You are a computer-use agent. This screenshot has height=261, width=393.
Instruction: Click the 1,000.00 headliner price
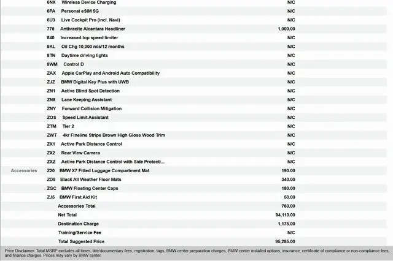pos(286,29)
